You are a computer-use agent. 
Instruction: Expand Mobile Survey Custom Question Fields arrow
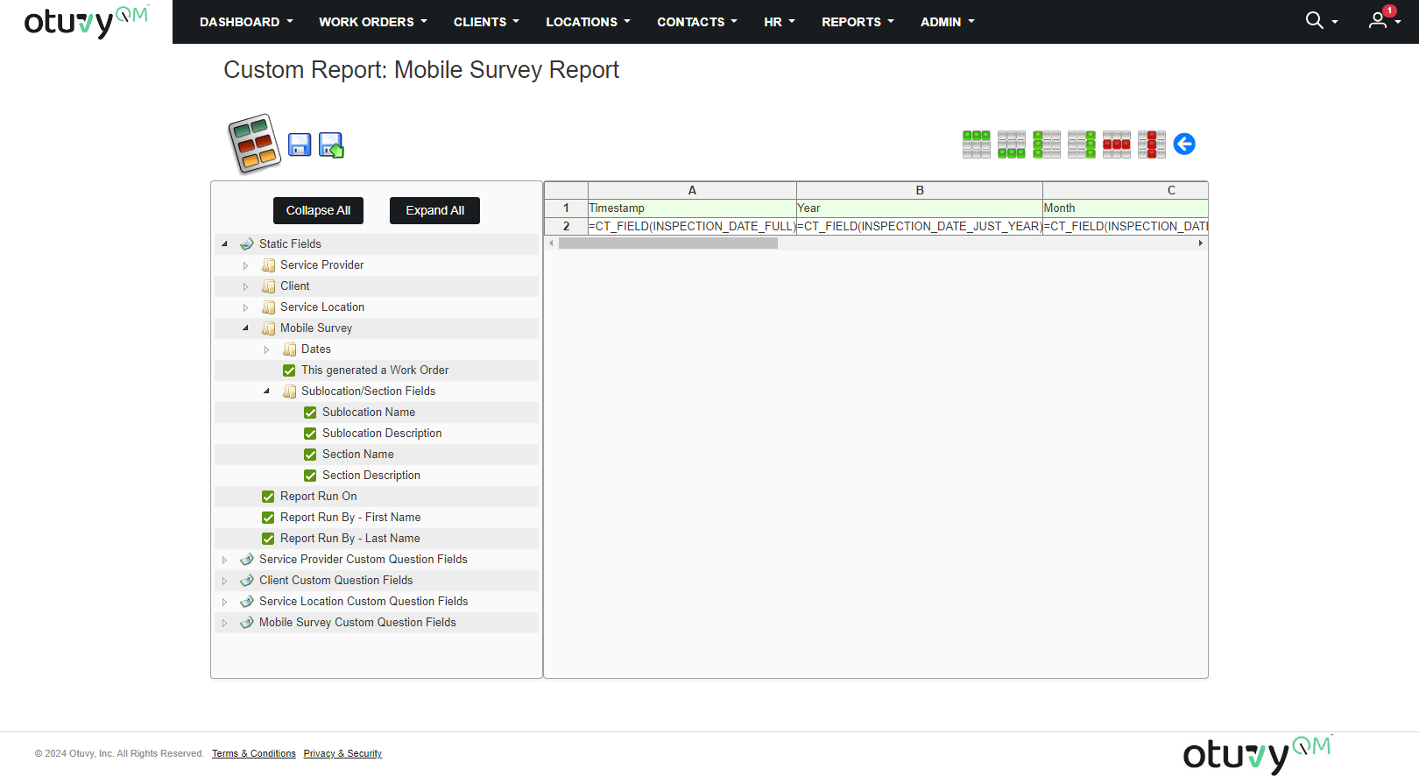pyautogui.click(x=224, y=622)
